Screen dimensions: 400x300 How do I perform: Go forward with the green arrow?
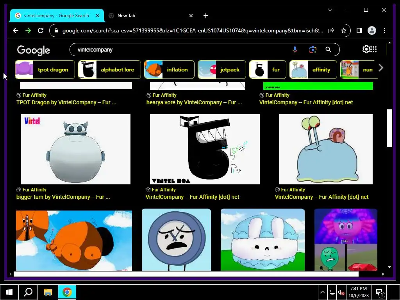point(28,30)
